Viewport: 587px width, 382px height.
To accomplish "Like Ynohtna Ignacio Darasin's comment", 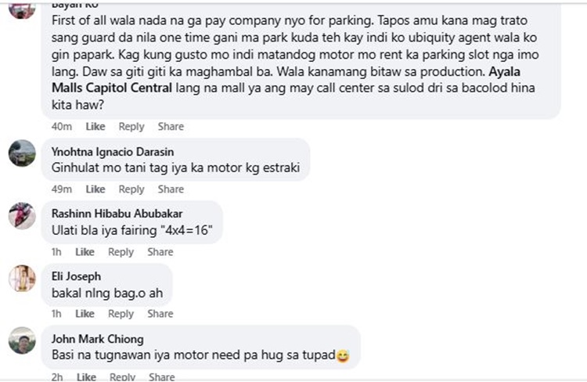I will click(x=95, y=189).
